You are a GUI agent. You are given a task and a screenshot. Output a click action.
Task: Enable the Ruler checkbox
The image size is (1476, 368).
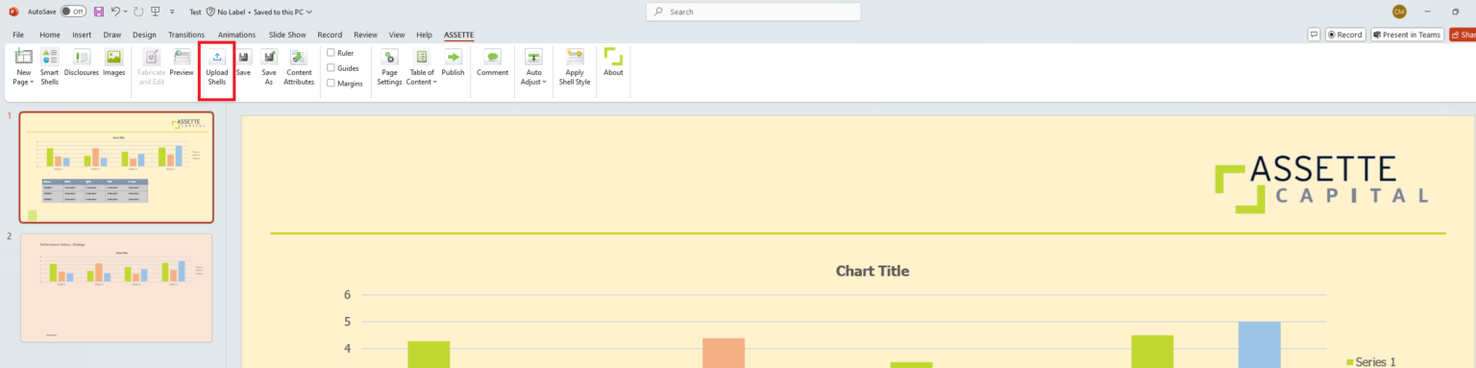pyautogui.click(x=332, y=53)
